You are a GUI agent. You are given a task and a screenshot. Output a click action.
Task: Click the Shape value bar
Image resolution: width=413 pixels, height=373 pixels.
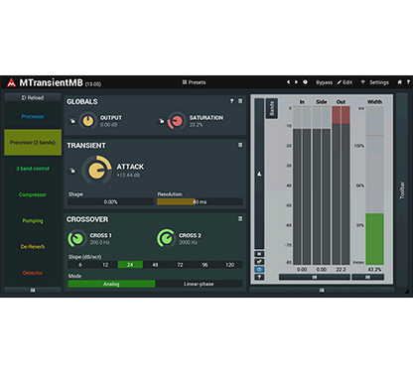[110, 201]
